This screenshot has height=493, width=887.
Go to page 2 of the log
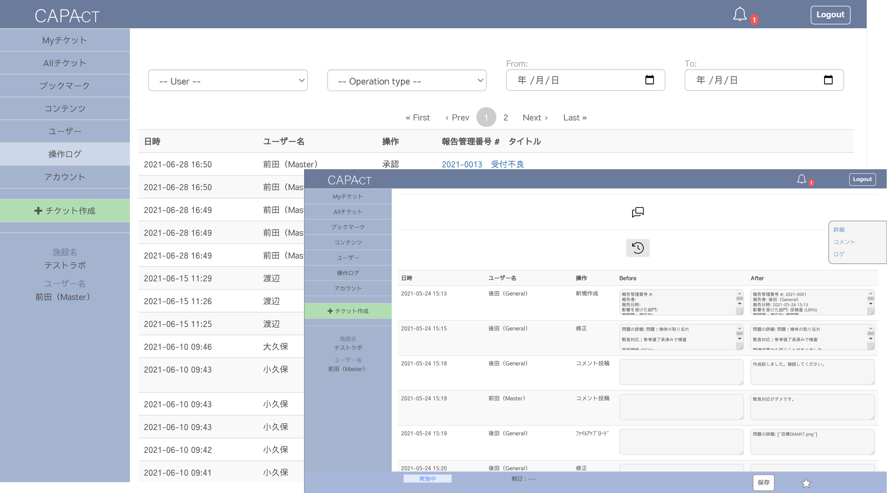(506, 118)
